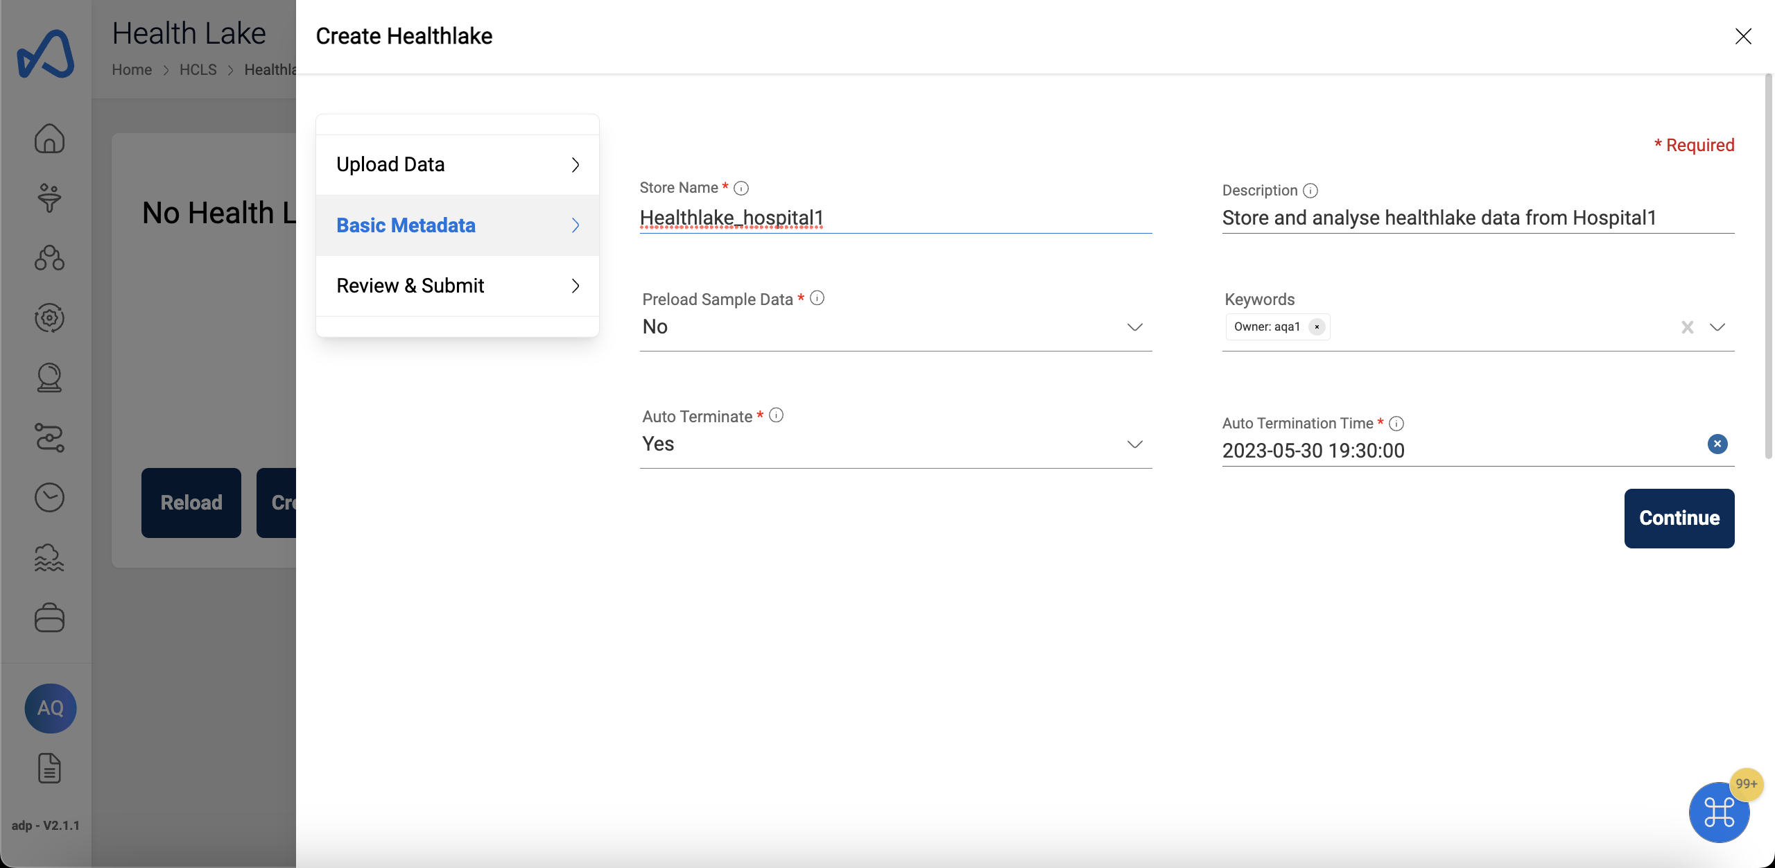Click Preload Sample Data info icon
Image resolution: width=1775 pixels, height=868 pixels.
(817, 297)
